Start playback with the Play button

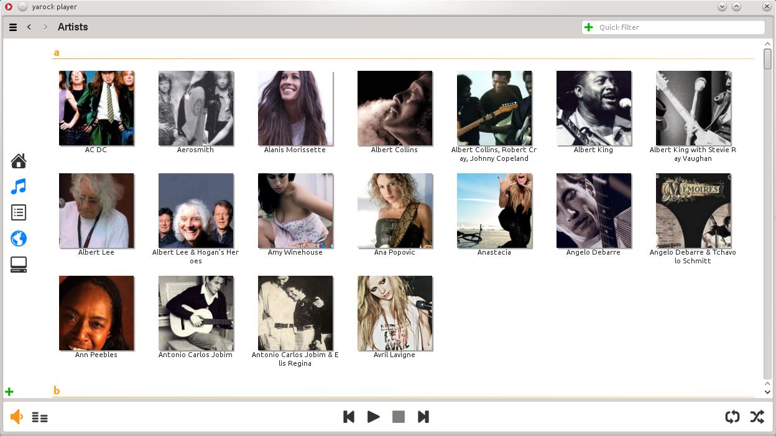pos(373,417)
